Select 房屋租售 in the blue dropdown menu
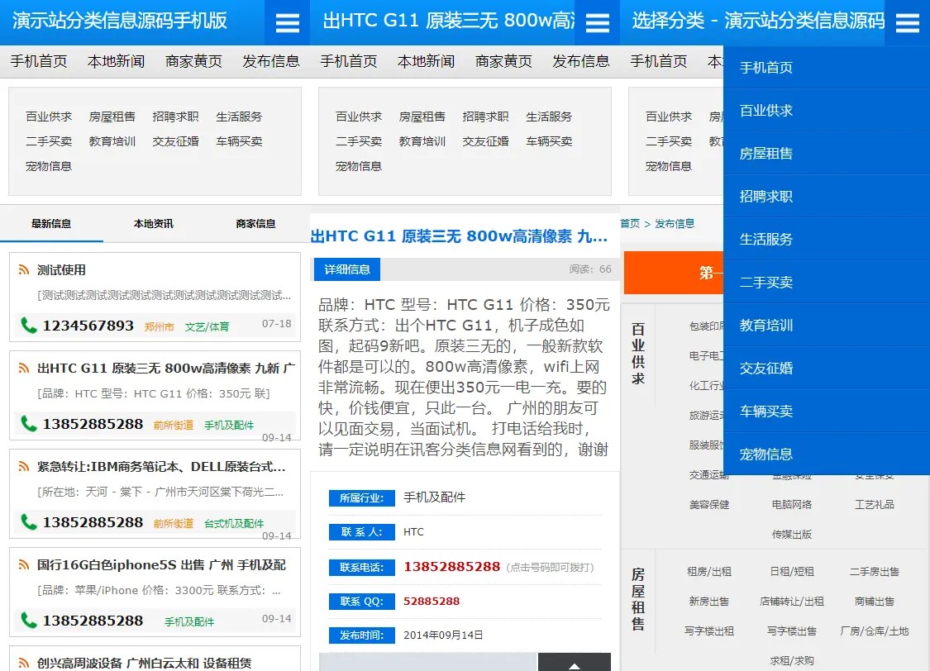This screenshot has width=930, height=671. 826,154
